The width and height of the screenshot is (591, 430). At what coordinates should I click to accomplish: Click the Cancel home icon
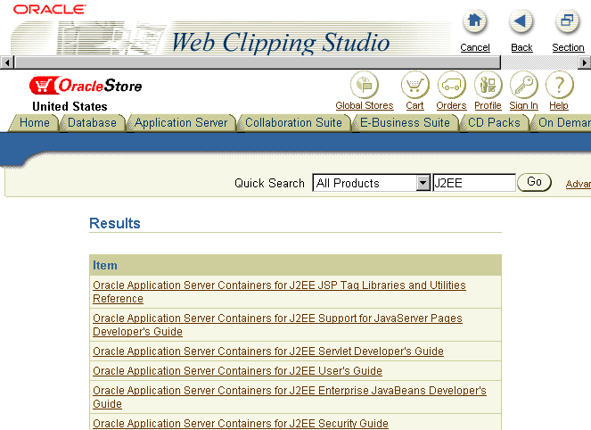[x=474, y=21]
